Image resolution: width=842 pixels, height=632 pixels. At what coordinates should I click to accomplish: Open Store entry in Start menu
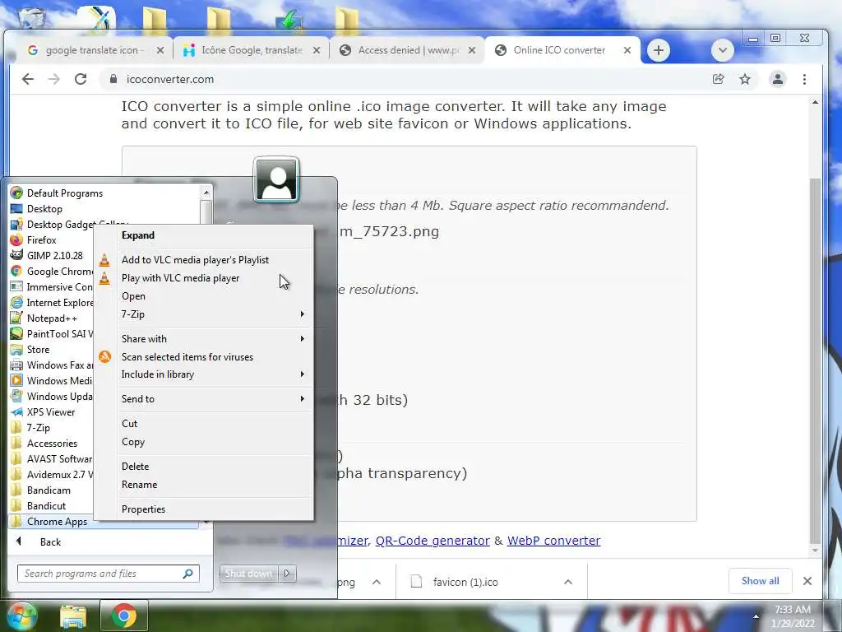click(52, 349)
